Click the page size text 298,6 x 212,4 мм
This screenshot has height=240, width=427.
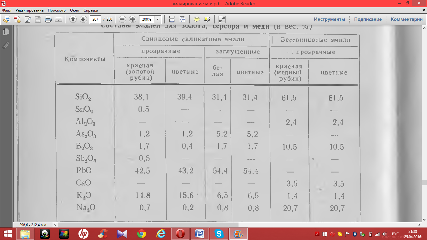(33, 225)
